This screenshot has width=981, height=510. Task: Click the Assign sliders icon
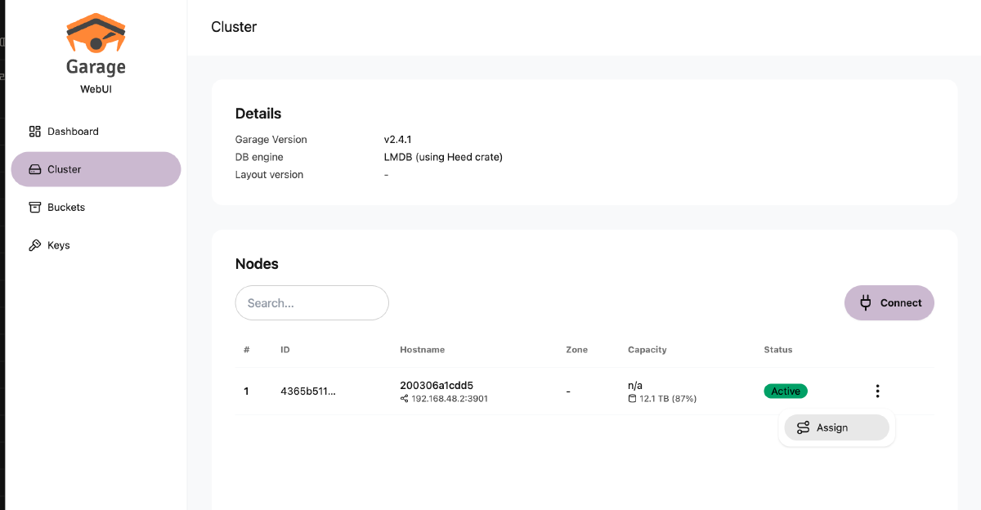(x=803, y=427)
